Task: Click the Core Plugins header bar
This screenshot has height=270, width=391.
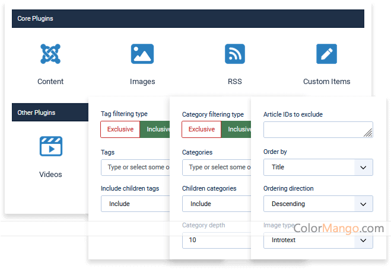Action: pos(188,19)
